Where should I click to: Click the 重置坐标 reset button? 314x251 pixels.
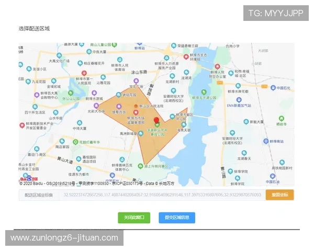280,195
